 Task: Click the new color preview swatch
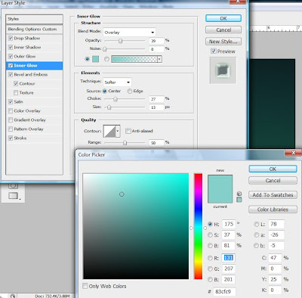tap(220, 182)
